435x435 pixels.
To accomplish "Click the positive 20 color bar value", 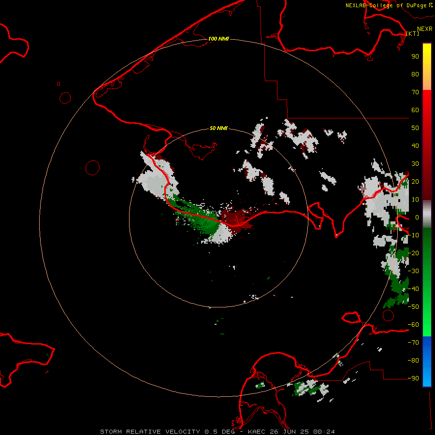I will click(x=415, y=181).
